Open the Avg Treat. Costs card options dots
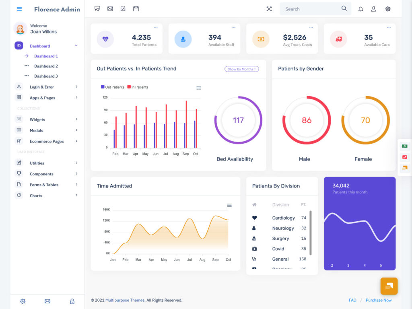 coord(311,27)
